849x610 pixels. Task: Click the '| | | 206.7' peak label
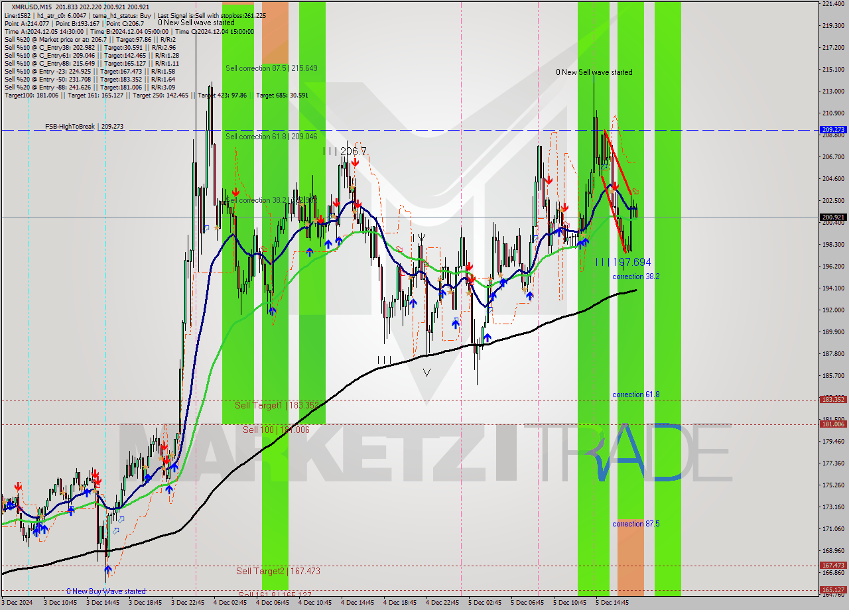(x=344, y=152)
